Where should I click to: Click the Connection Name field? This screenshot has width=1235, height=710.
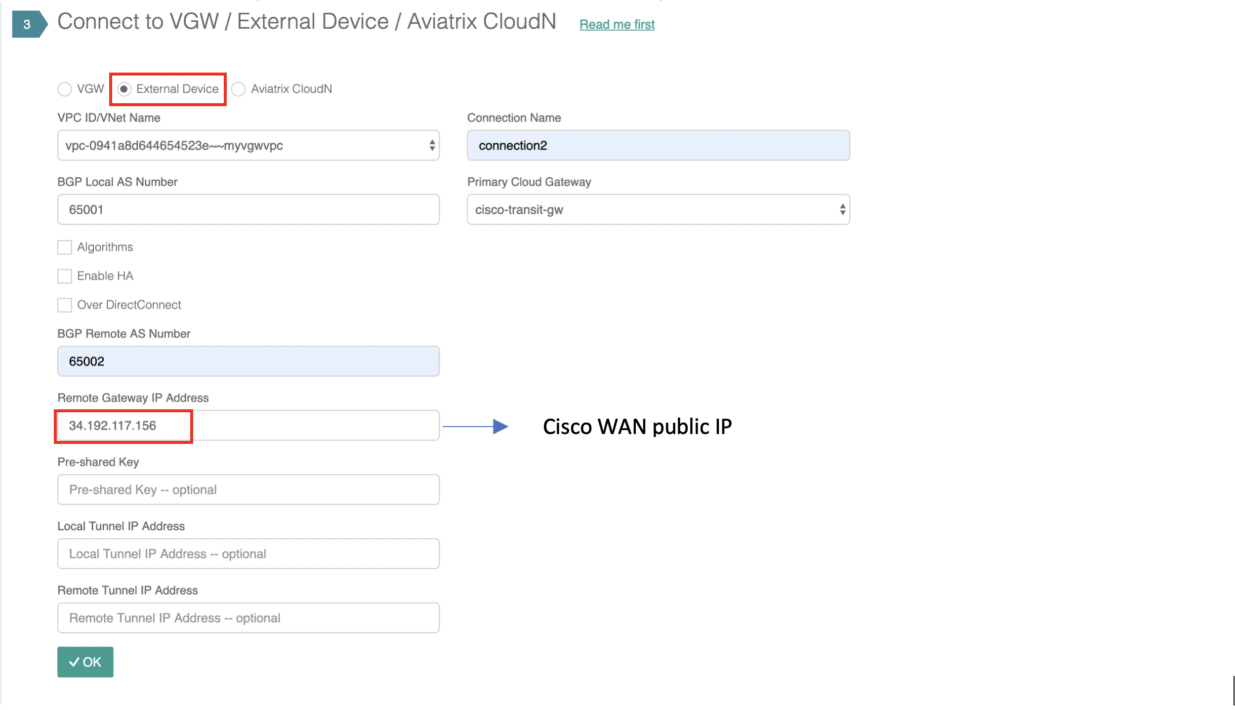[x=658, y=146]
